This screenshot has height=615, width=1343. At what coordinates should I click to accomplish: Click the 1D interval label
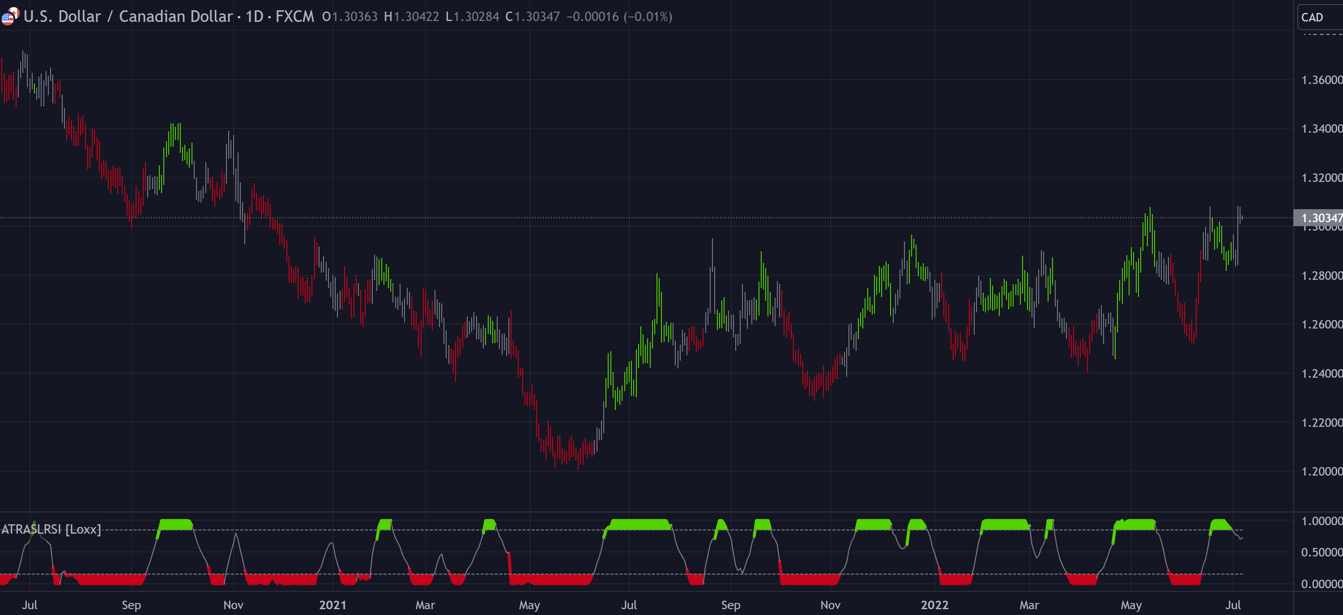(x=255, y=17)
